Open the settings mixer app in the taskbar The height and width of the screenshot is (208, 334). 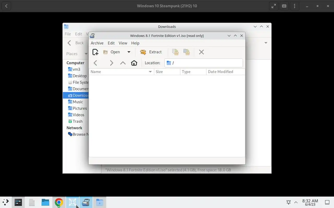18,202
